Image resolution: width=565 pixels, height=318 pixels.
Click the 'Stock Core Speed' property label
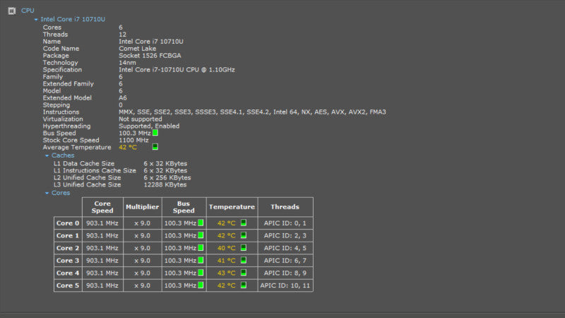click(x=71, y=140)
